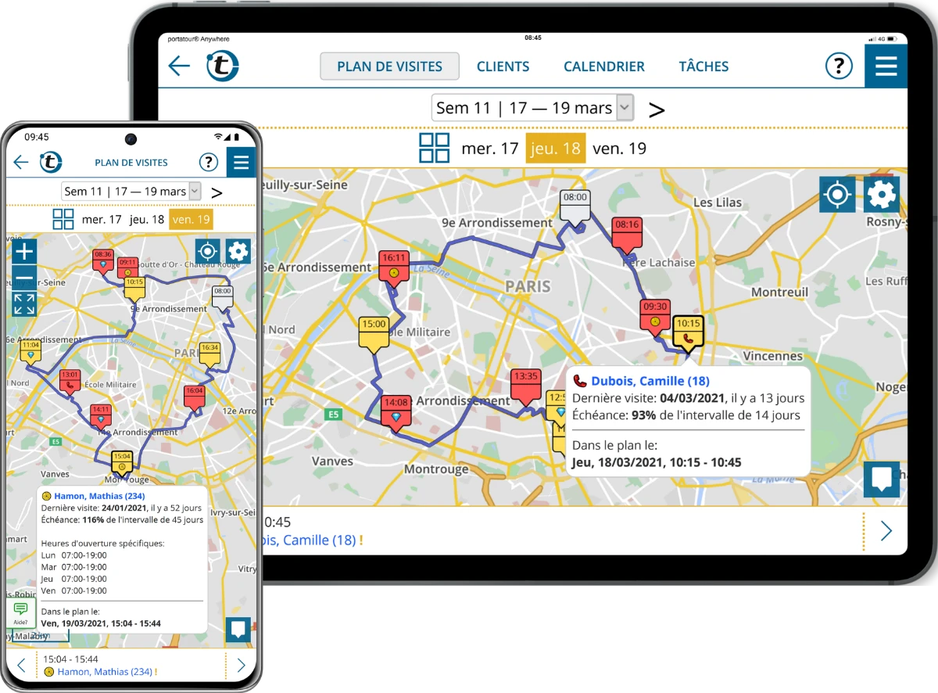This screenshot has height=693, width=938.
Task: Tap the back arrow on the phone
Action: point(21,163)
